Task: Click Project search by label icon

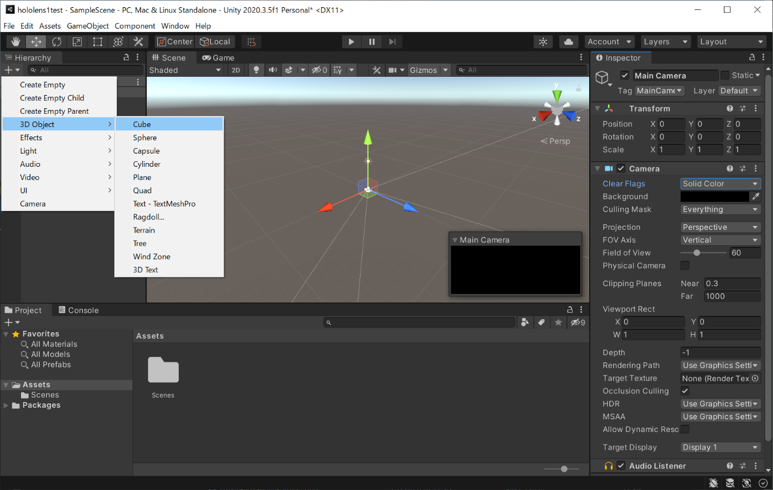Action: [542, 322]
